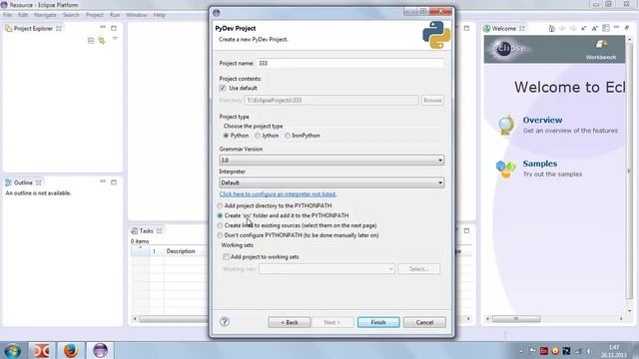
Task: Click Select working sets button
Action: [x=419, y=269]
